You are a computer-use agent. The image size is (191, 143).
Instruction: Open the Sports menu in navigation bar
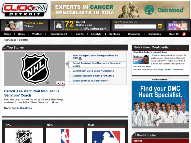point(80,34)
